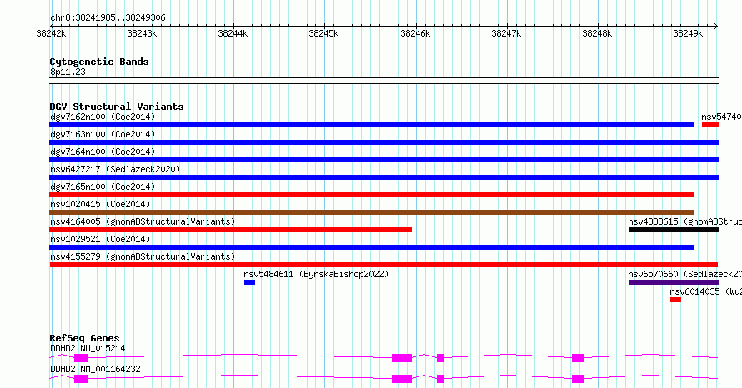Select the nsv6427217 (Sedlazeck2020) label
Screen dimensions: 742x388
pyautogui.click(x=115, y=169)
